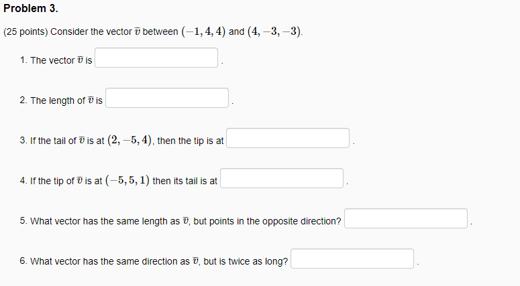520x286 pixels.
Task: Click the '(25 points)' text
Action: 26,31
